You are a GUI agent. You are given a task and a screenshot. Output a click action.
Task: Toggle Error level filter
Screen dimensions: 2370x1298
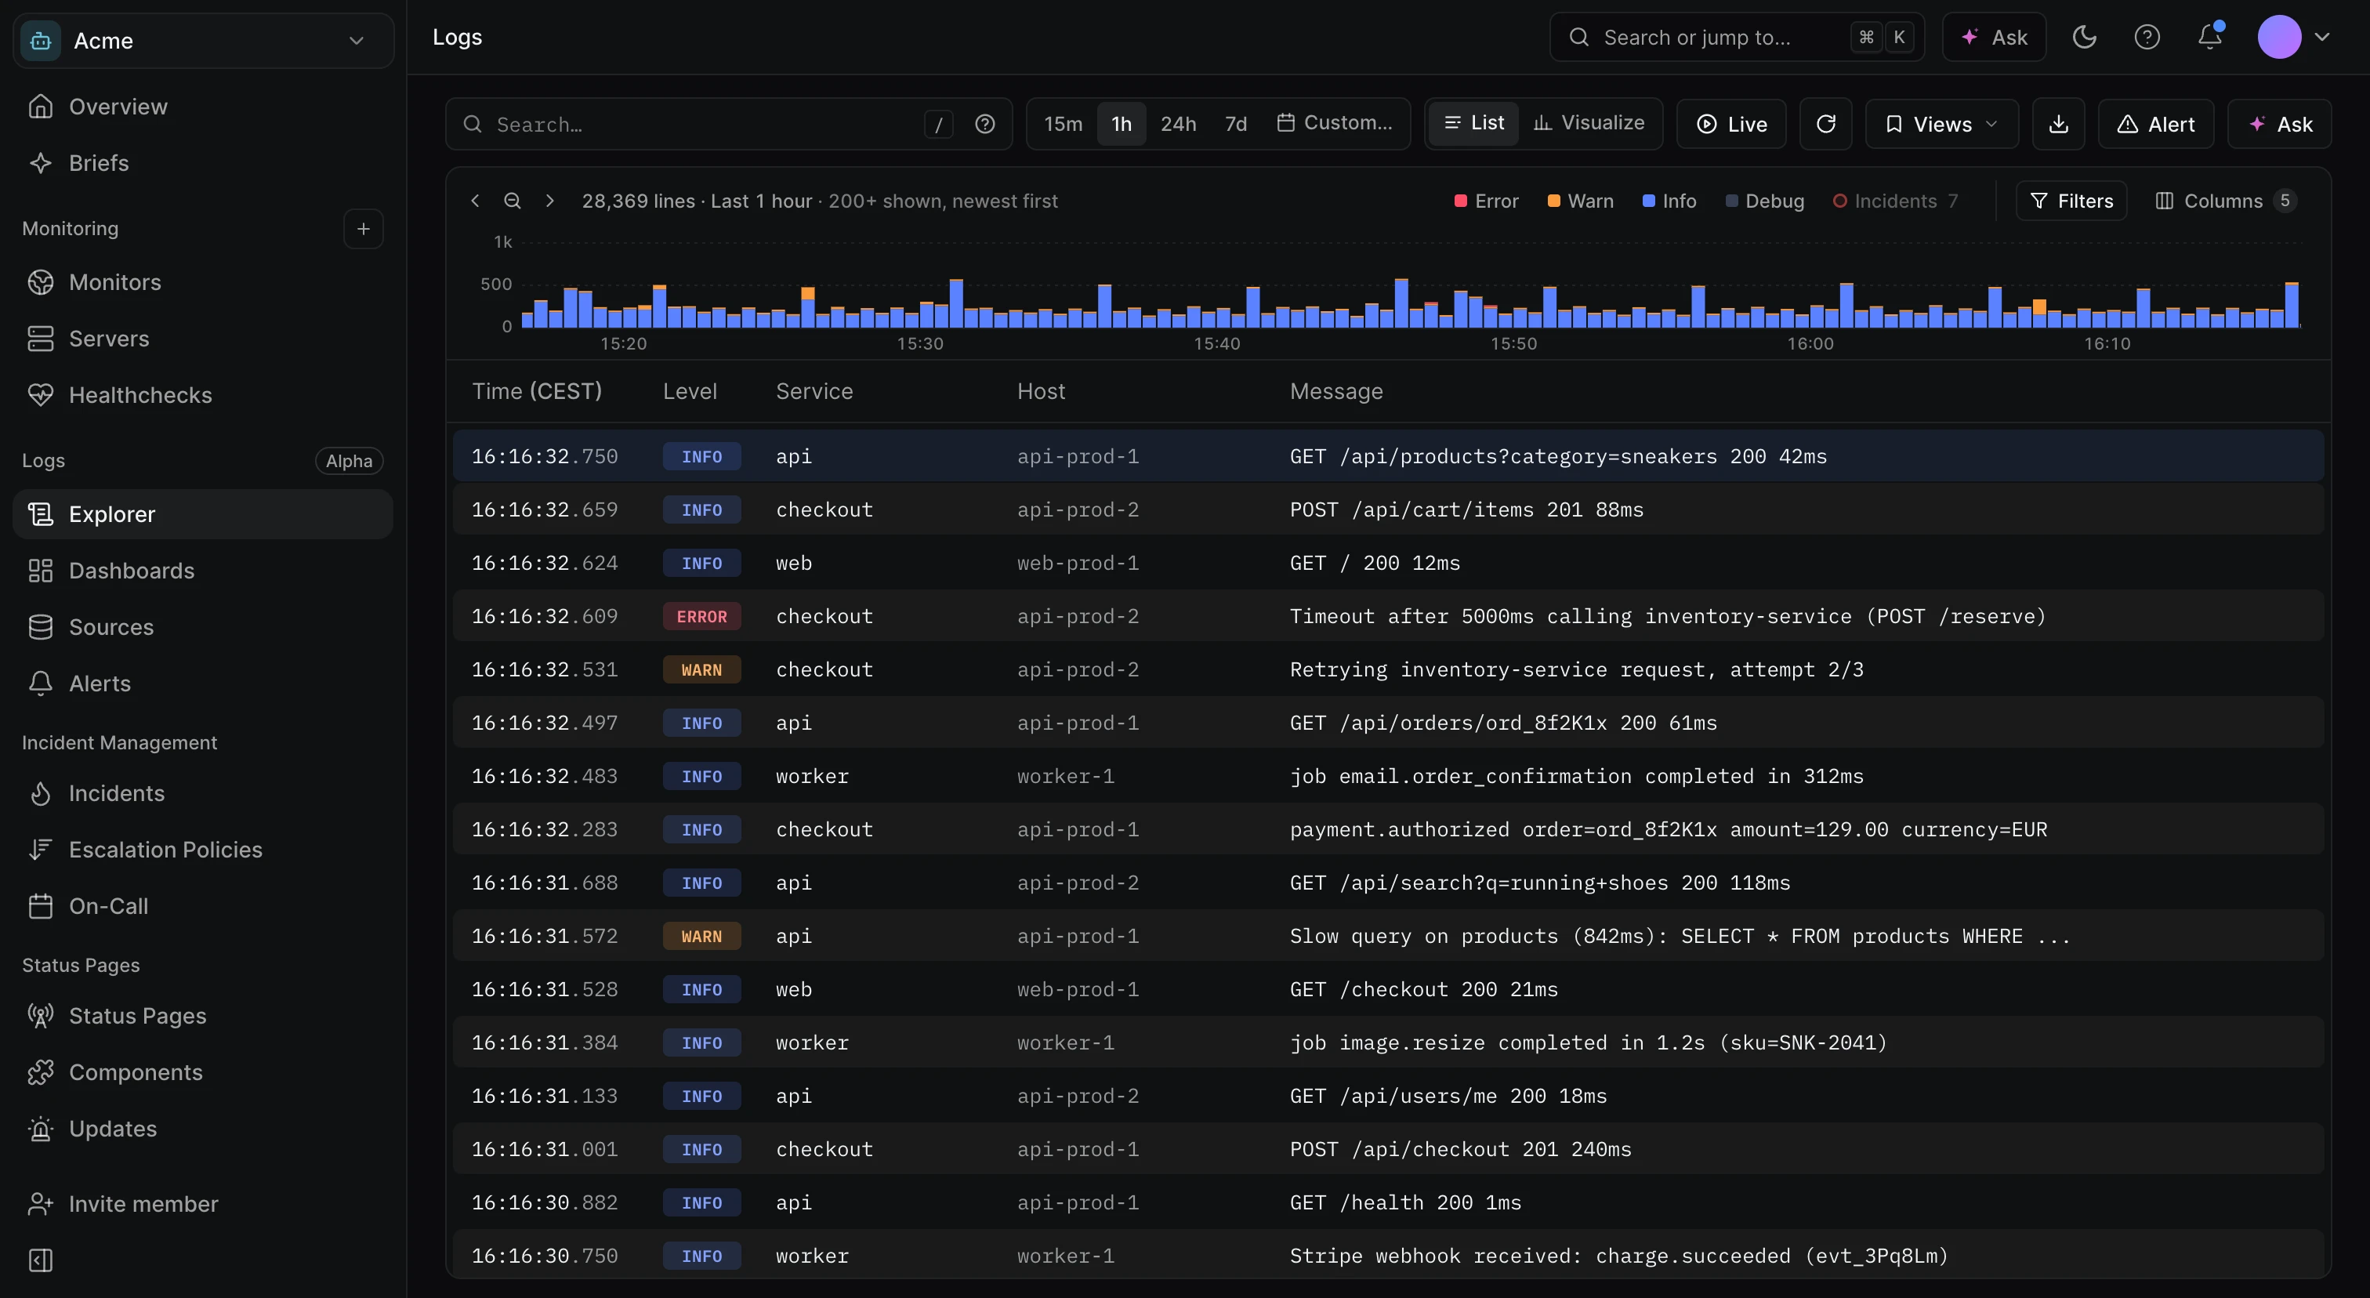tap(1486, 201)
